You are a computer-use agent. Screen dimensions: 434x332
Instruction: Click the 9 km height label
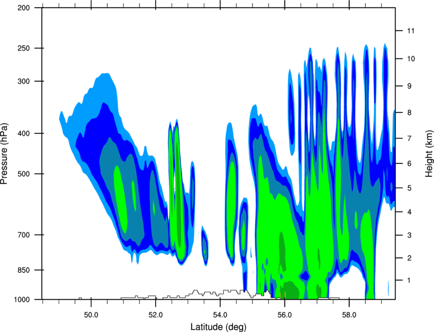pos(409,86)
